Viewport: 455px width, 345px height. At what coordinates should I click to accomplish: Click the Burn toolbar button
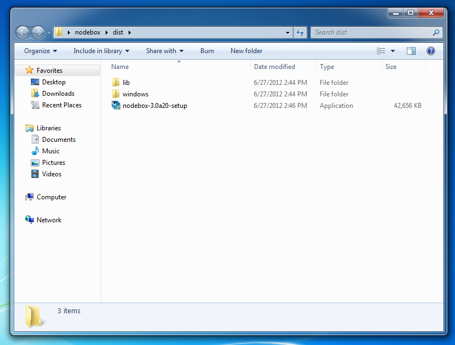[x=207, y=51]
